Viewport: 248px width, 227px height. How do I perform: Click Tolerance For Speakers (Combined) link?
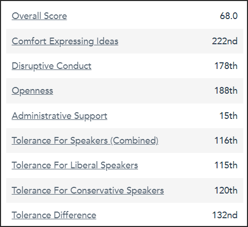tap(85, 141)
